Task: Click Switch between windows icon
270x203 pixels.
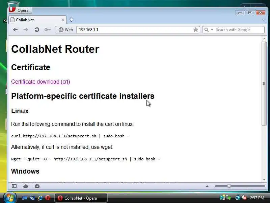Action: point(32,198)
